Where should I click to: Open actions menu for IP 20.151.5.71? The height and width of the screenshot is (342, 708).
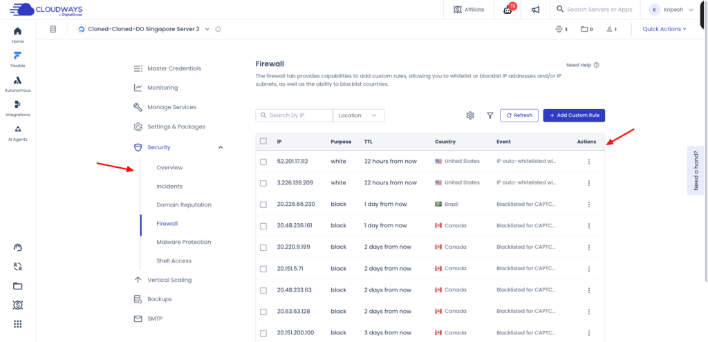(x=589, y=269)
